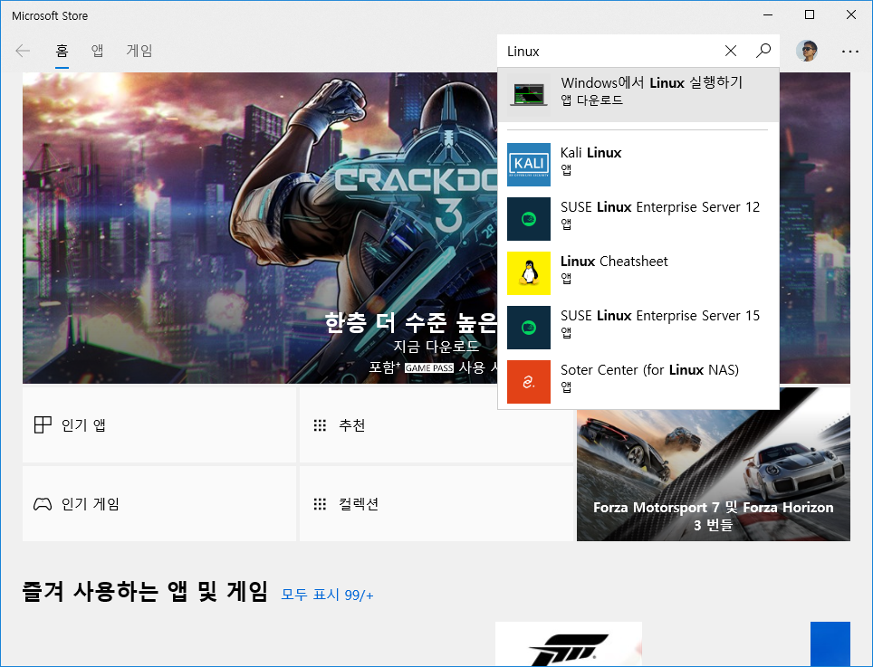This screenshot has width=873, height=667.
Task: Minimize the Microsoft Store window
Action: coord(768,15)
